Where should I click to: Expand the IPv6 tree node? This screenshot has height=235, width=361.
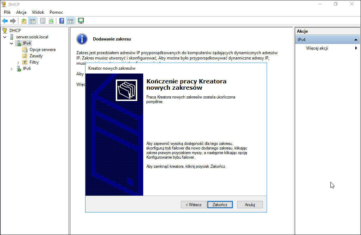[11, 69]
